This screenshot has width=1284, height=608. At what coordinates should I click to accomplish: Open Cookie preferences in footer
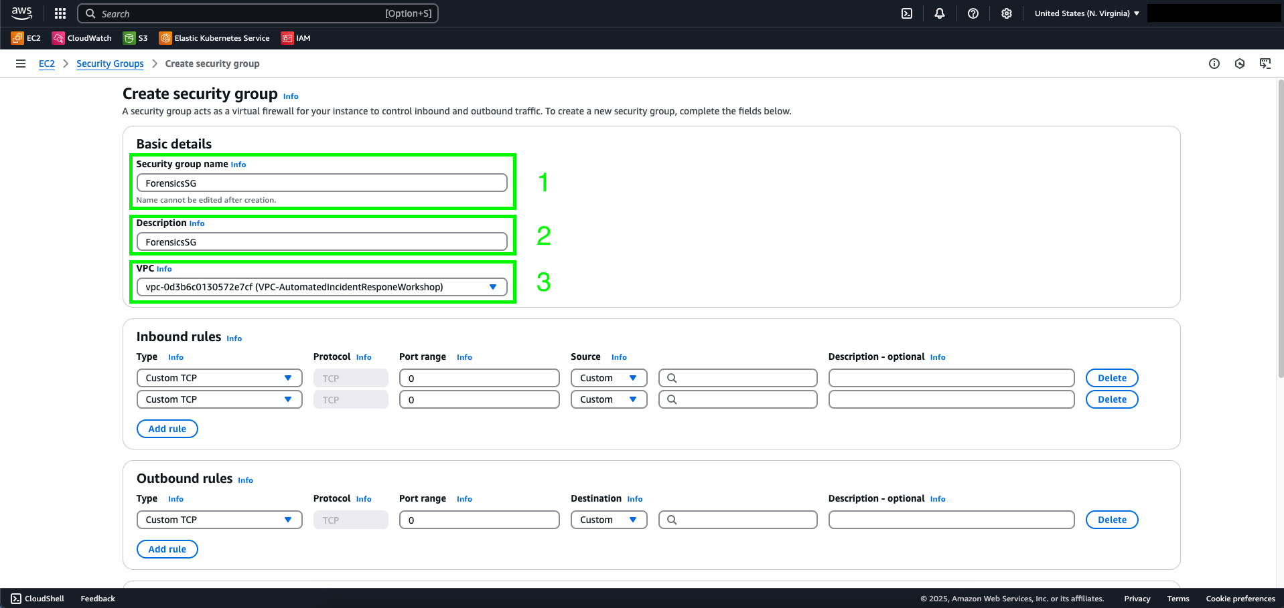[1240, 599]
